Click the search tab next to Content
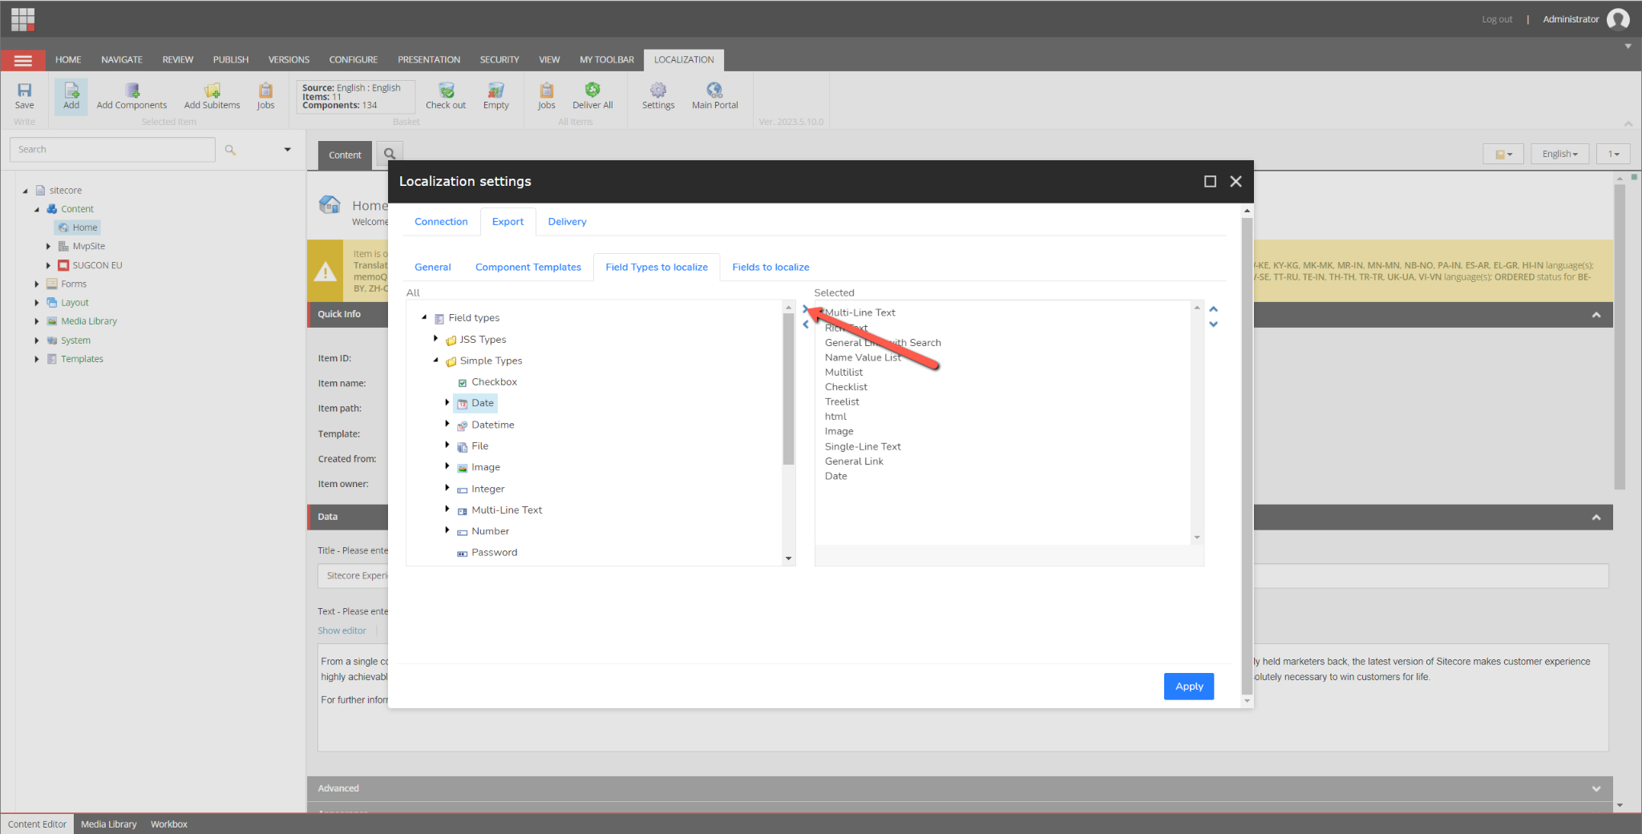This screenshot has height=834, width=1642. click(x=390, y=155)
